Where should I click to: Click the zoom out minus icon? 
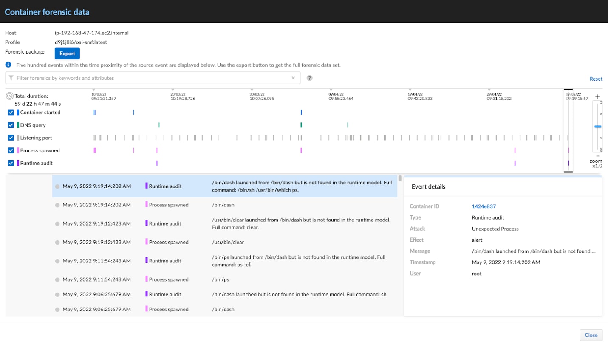pyautogui.click(x=597, y=156)
